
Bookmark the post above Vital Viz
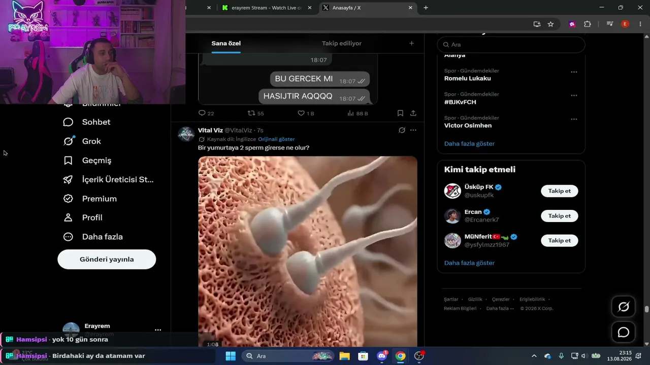click(400, 114)
